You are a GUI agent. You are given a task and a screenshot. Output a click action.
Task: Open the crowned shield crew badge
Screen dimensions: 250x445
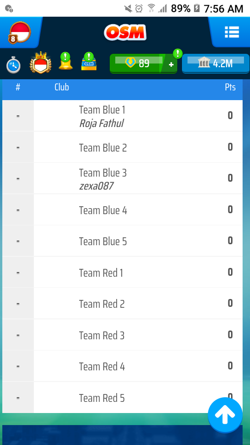[x=41, y=63]
